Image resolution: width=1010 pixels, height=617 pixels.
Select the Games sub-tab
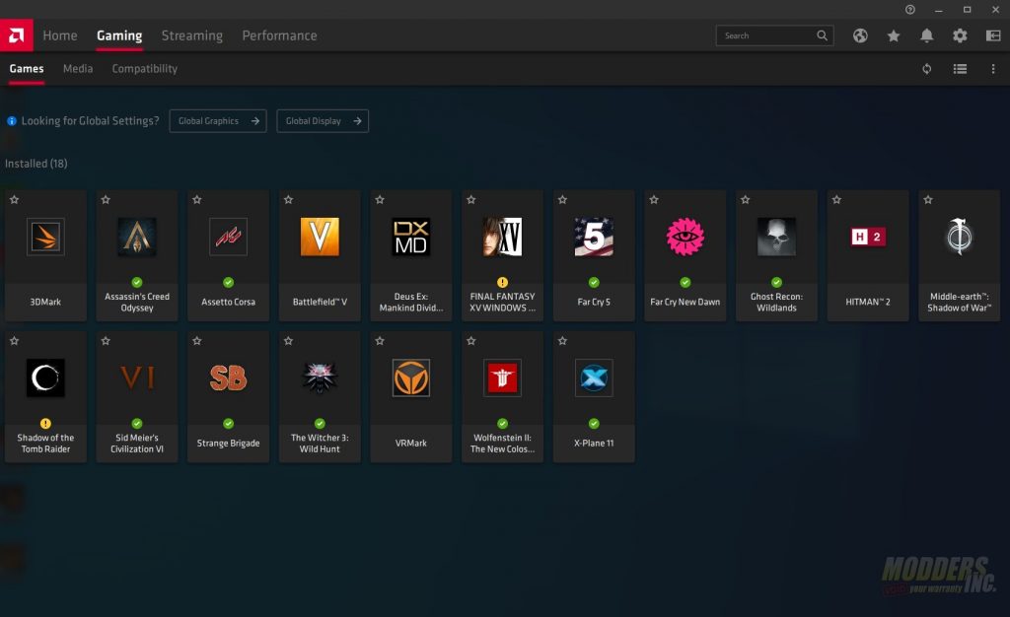(27, 69)
